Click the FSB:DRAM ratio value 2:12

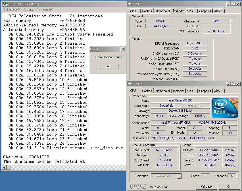(x=195, y=48)
